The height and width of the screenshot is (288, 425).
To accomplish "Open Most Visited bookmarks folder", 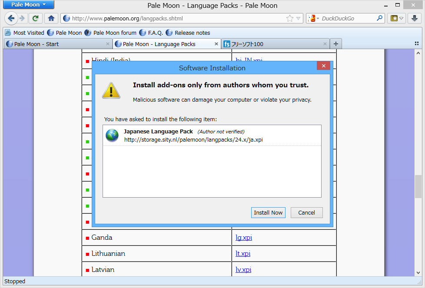I will [x=24, y=33].
